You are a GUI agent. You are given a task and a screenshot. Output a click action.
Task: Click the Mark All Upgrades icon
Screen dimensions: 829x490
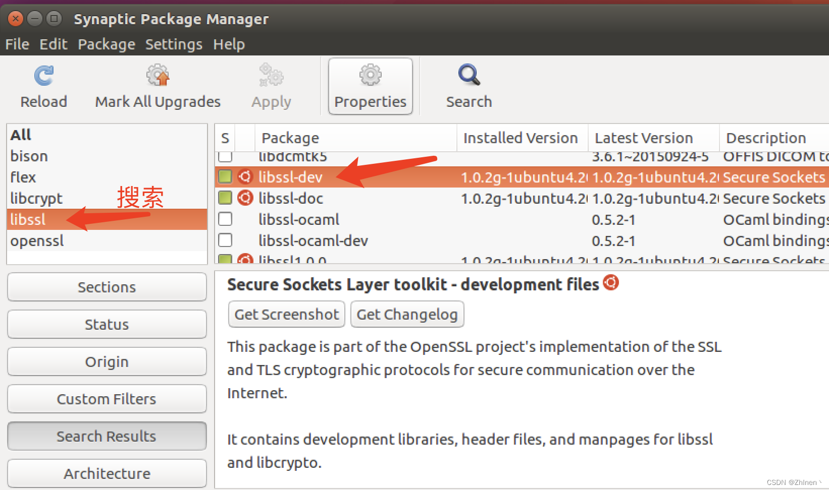(x=158, y=76)
